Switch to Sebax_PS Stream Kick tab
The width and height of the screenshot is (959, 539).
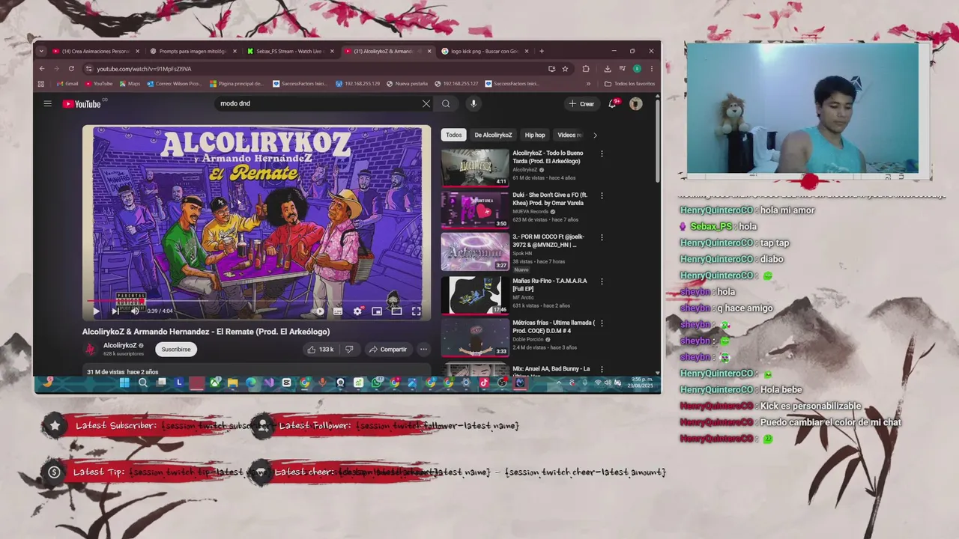(289, 52)
